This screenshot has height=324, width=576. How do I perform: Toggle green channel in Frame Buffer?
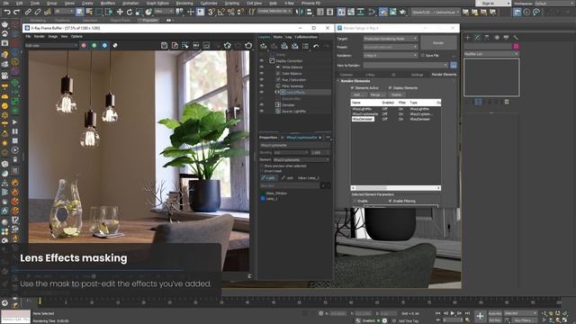94,46
